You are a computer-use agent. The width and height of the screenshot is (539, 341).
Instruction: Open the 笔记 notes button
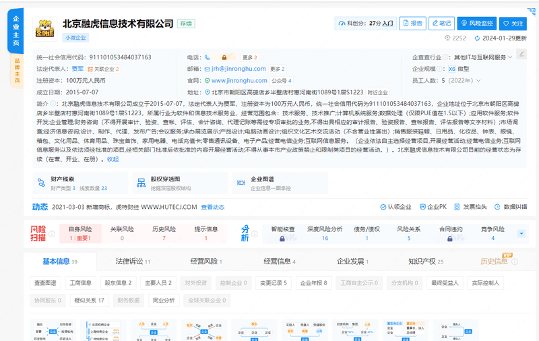tap(441, 24)
